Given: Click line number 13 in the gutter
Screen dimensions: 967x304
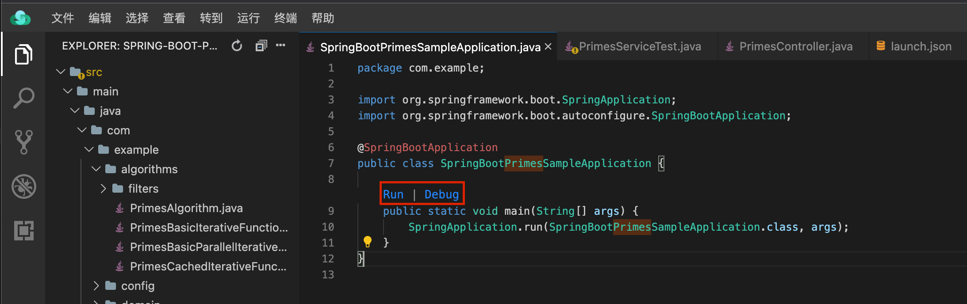Looking at the screenshot, I should point(328,274).
